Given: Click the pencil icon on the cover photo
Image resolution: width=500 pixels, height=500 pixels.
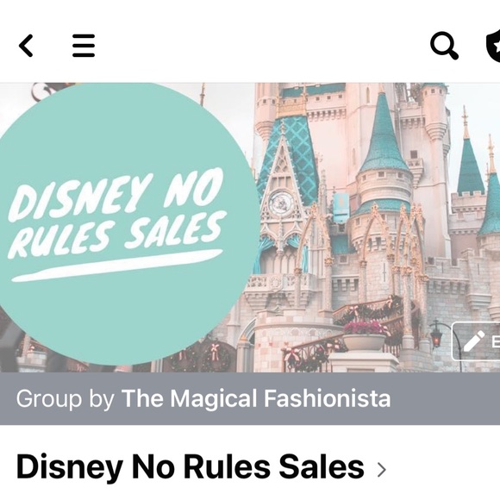Looking at the screenshot, I should coord(474,341).
